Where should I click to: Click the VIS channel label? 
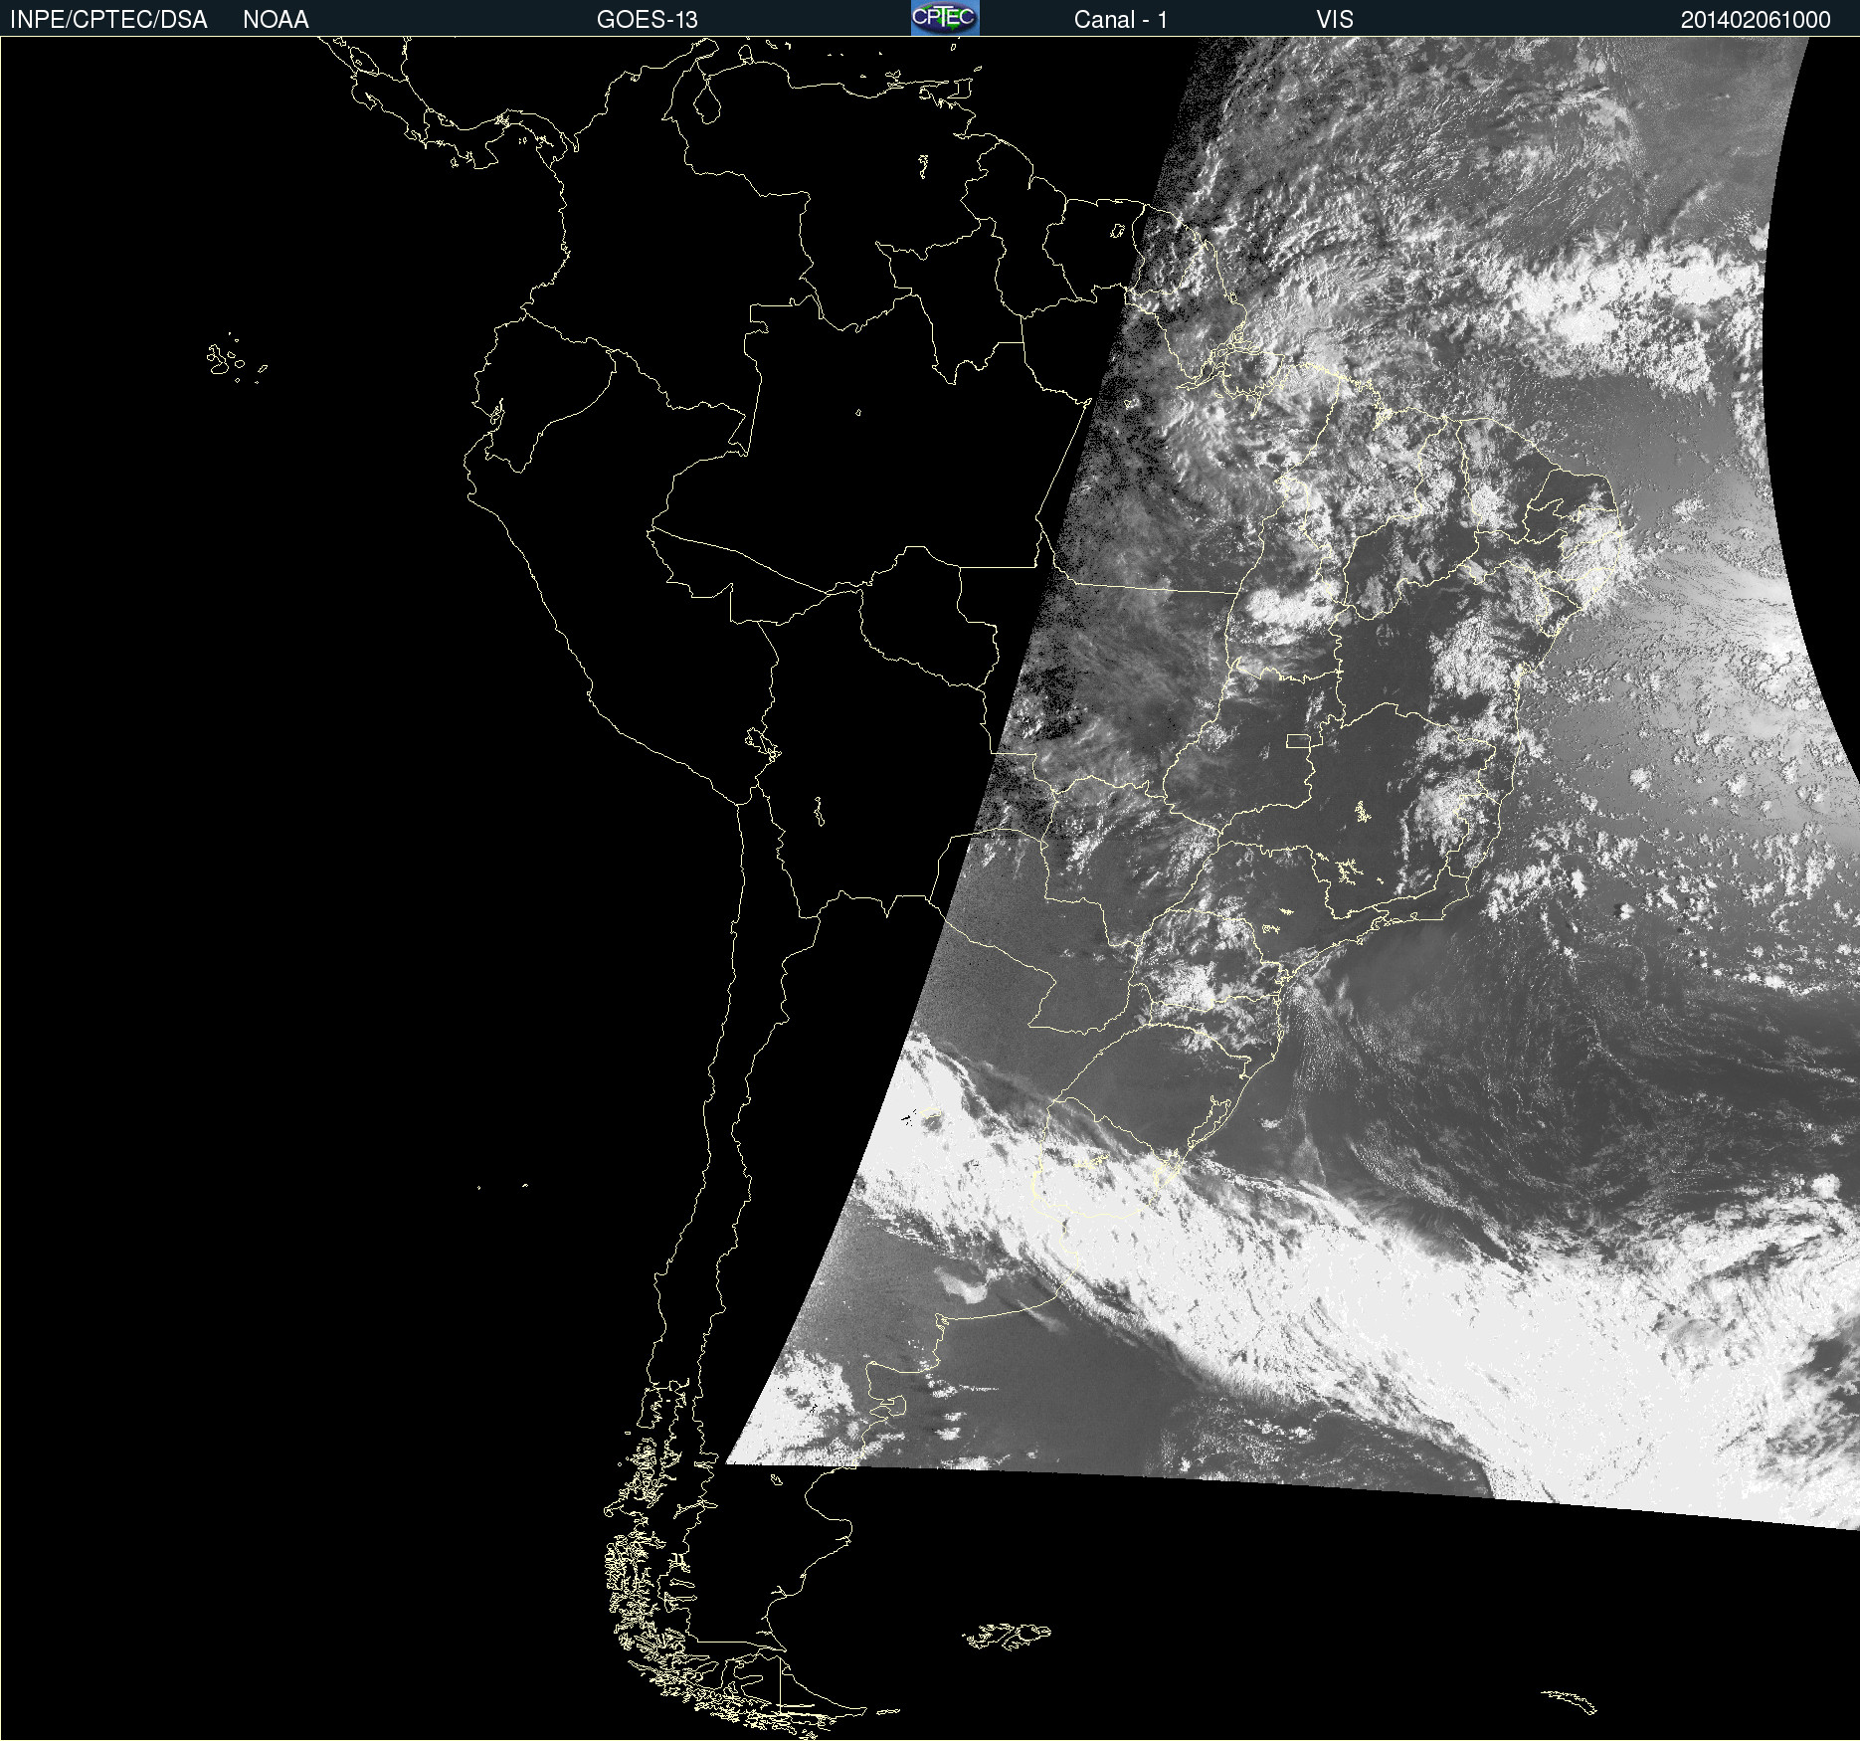click(1335, 20)
